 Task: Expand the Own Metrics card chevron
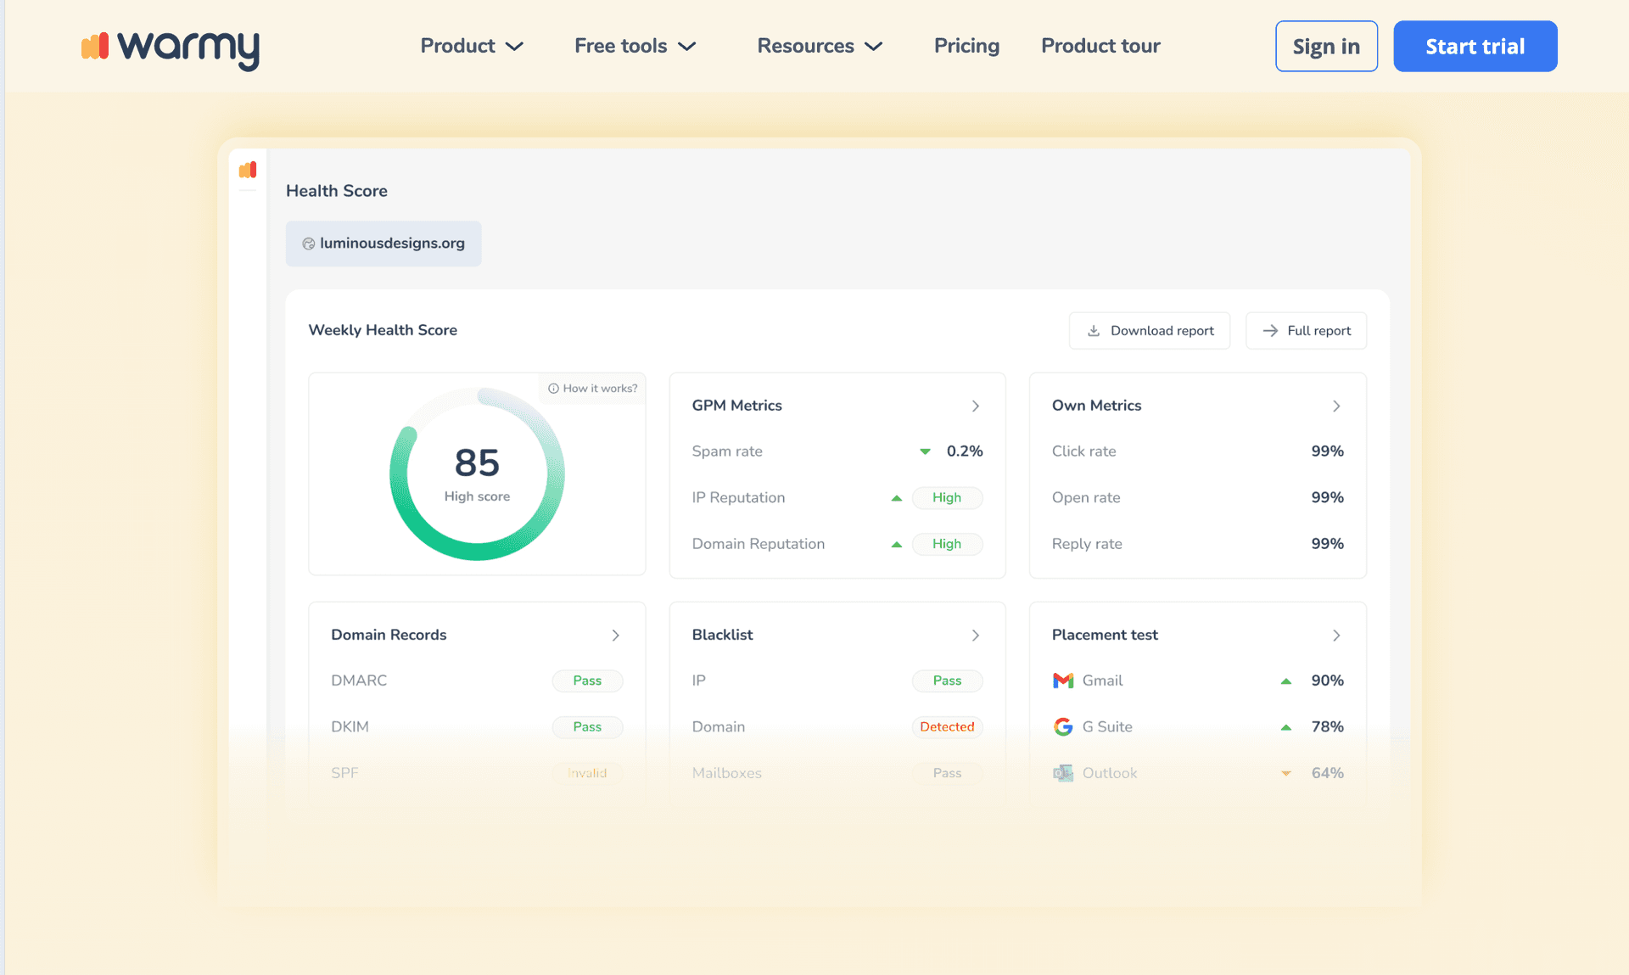pyautogui.click(x=1336, y=406)
